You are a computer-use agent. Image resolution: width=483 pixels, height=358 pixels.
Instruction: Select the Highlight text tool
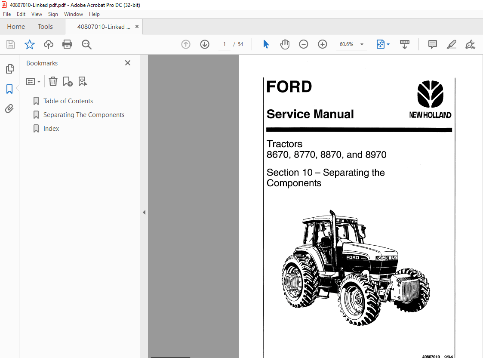tap(451, 44)
